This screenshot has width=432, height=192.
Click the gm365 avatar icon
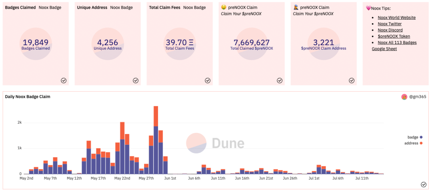click(x=404, y=97)
